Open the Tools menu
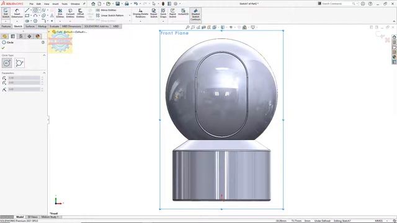The image size is (397, 223). [x=65, y=4]
